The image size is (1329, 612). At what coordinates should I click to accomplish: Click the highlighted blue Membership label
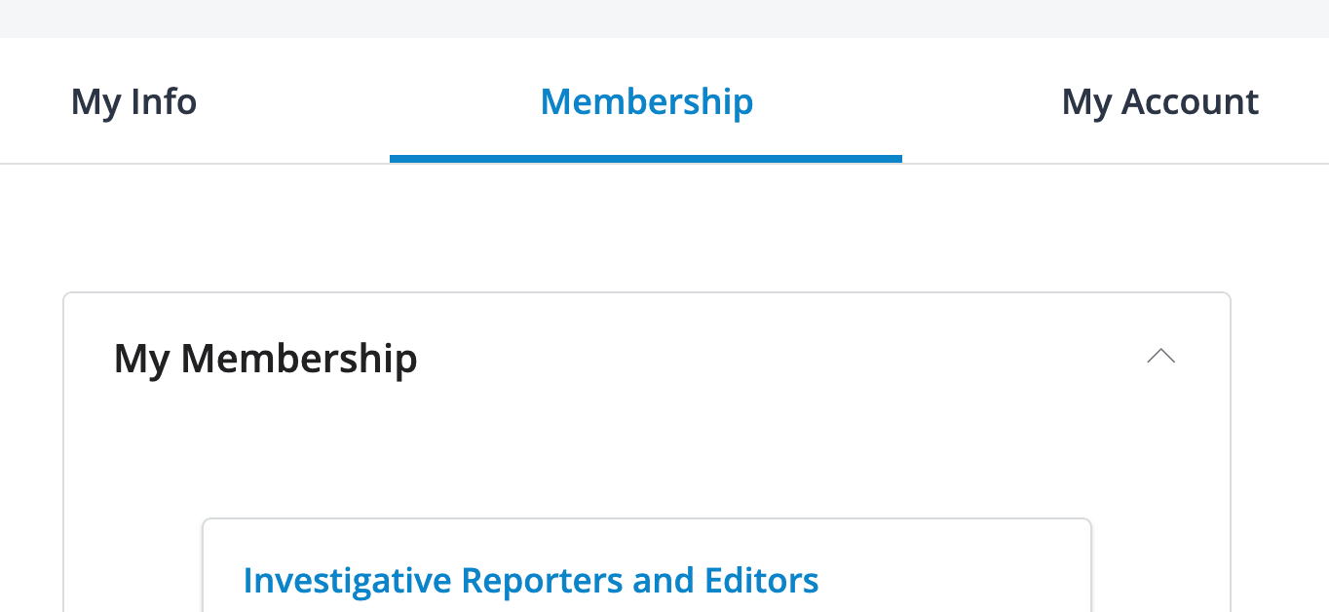646,101
